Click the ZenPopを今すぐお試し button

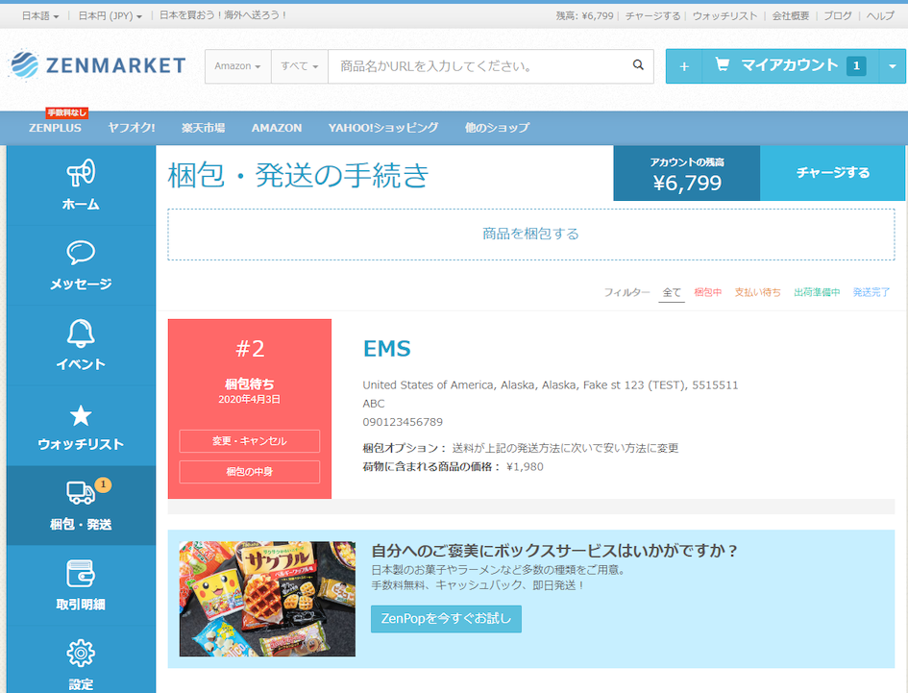tap(446, 619)
